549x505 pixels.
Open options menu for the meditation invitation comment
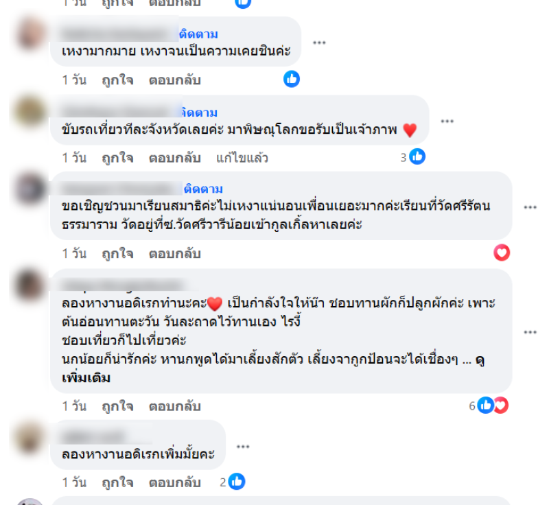[x=530, y=207]
